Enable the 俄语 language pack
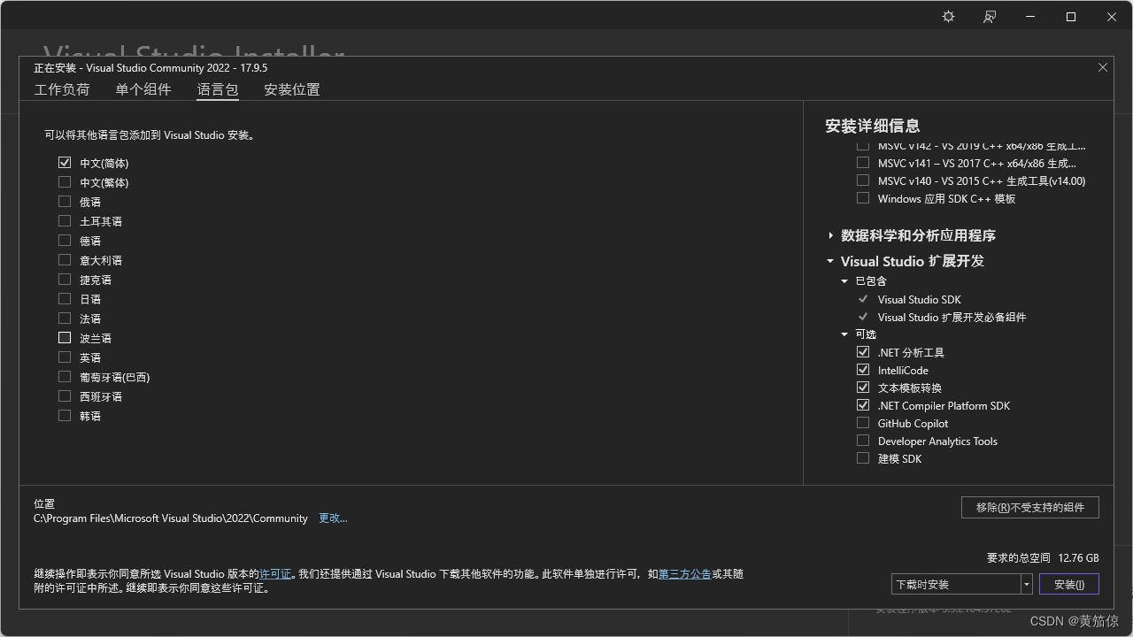 [65, 202]
